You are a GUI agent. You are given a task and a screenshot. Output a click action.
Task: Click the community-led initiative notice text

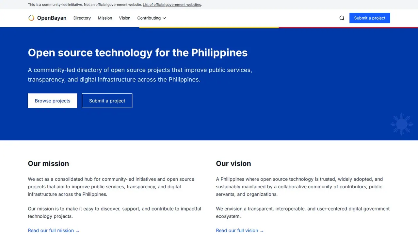point(85,5)
